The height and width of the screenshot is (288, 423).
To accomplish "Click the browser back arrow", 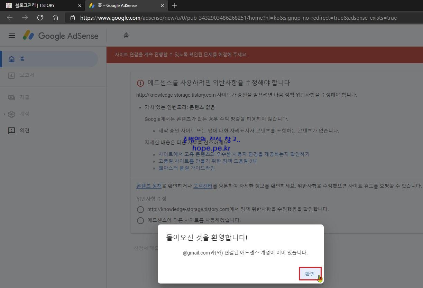I will point(10,18).
